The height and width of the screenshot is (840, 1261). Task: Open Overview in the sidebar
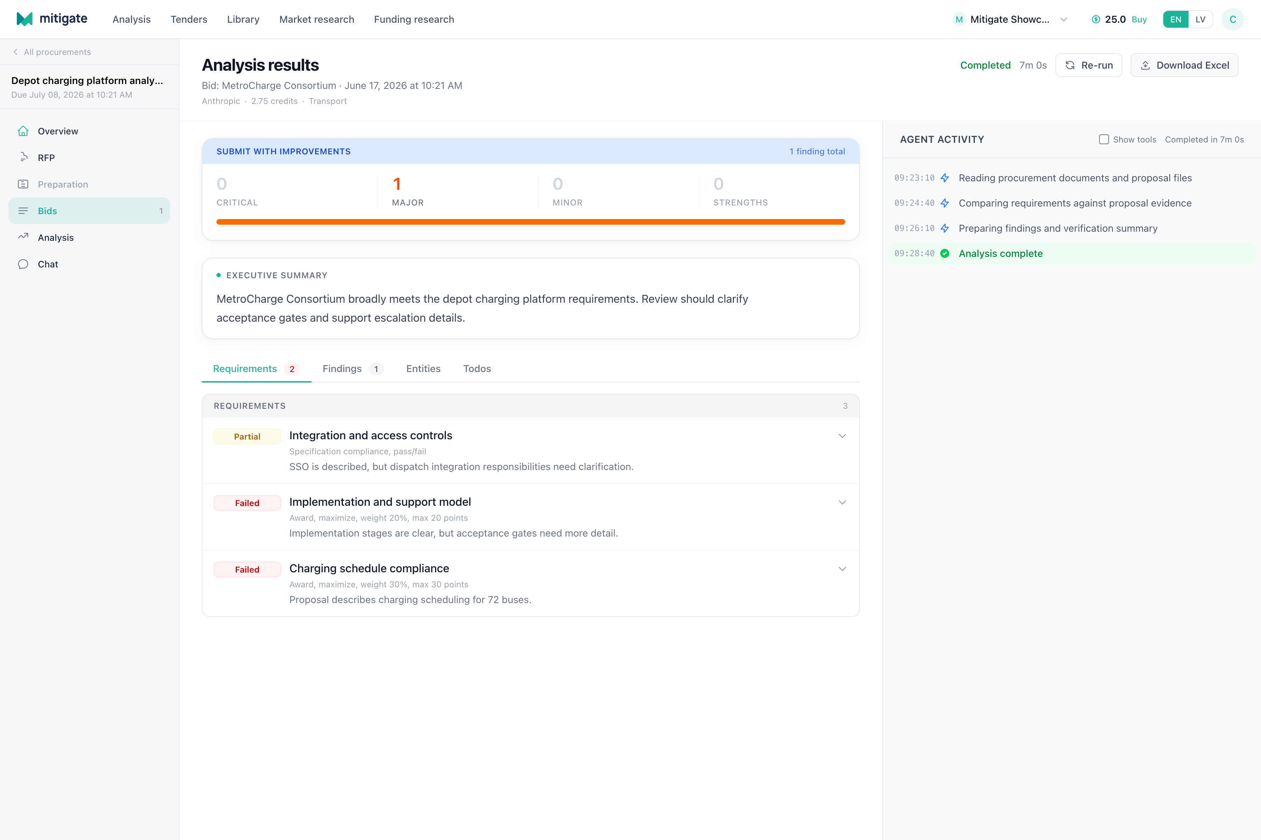point(89,131)
